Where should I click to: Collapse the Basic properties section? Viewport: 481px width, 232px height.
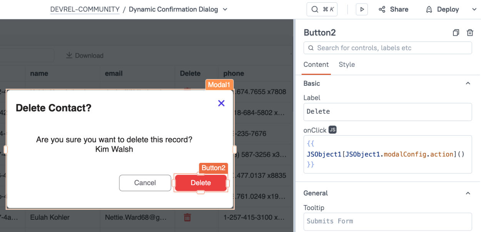[x=468, y=83]
